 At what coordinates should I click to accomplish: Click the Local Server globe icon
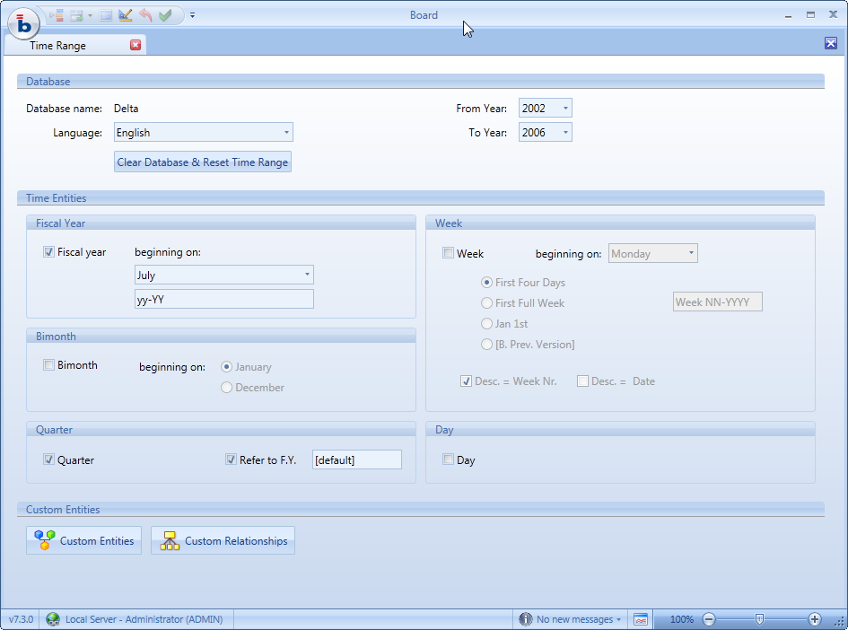pos(53,619)
